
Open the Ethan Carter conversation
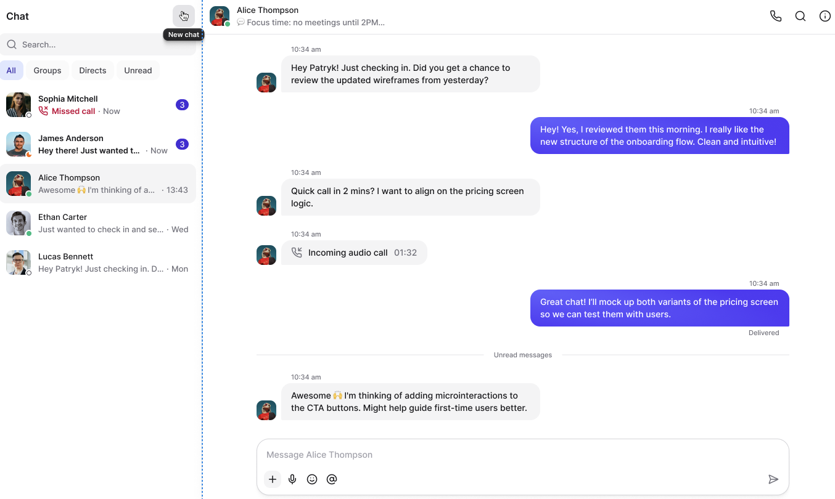tap(97, 223)
